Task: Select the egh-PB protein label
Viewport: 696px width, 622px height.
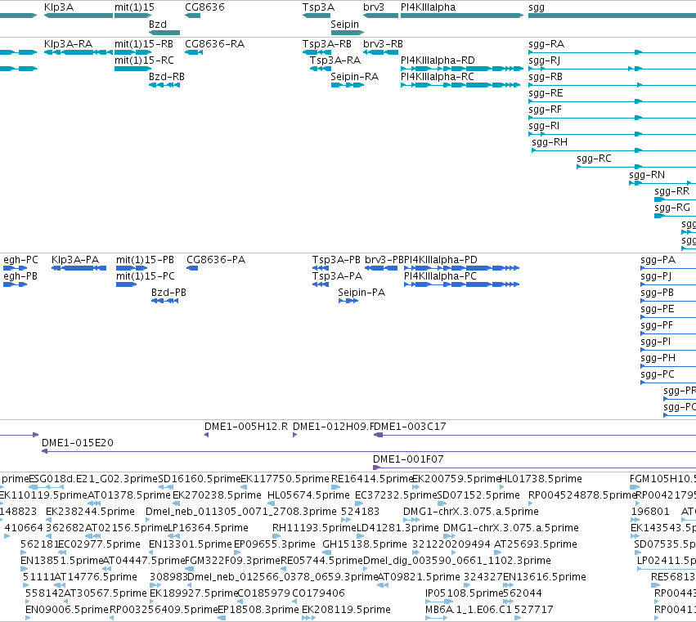Action: click(20, 276)
